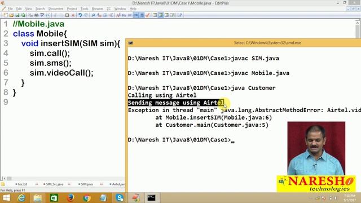This screenshot has width=361, height=203.
Task: Open the Browser menu
Action: tap(98, 9)
